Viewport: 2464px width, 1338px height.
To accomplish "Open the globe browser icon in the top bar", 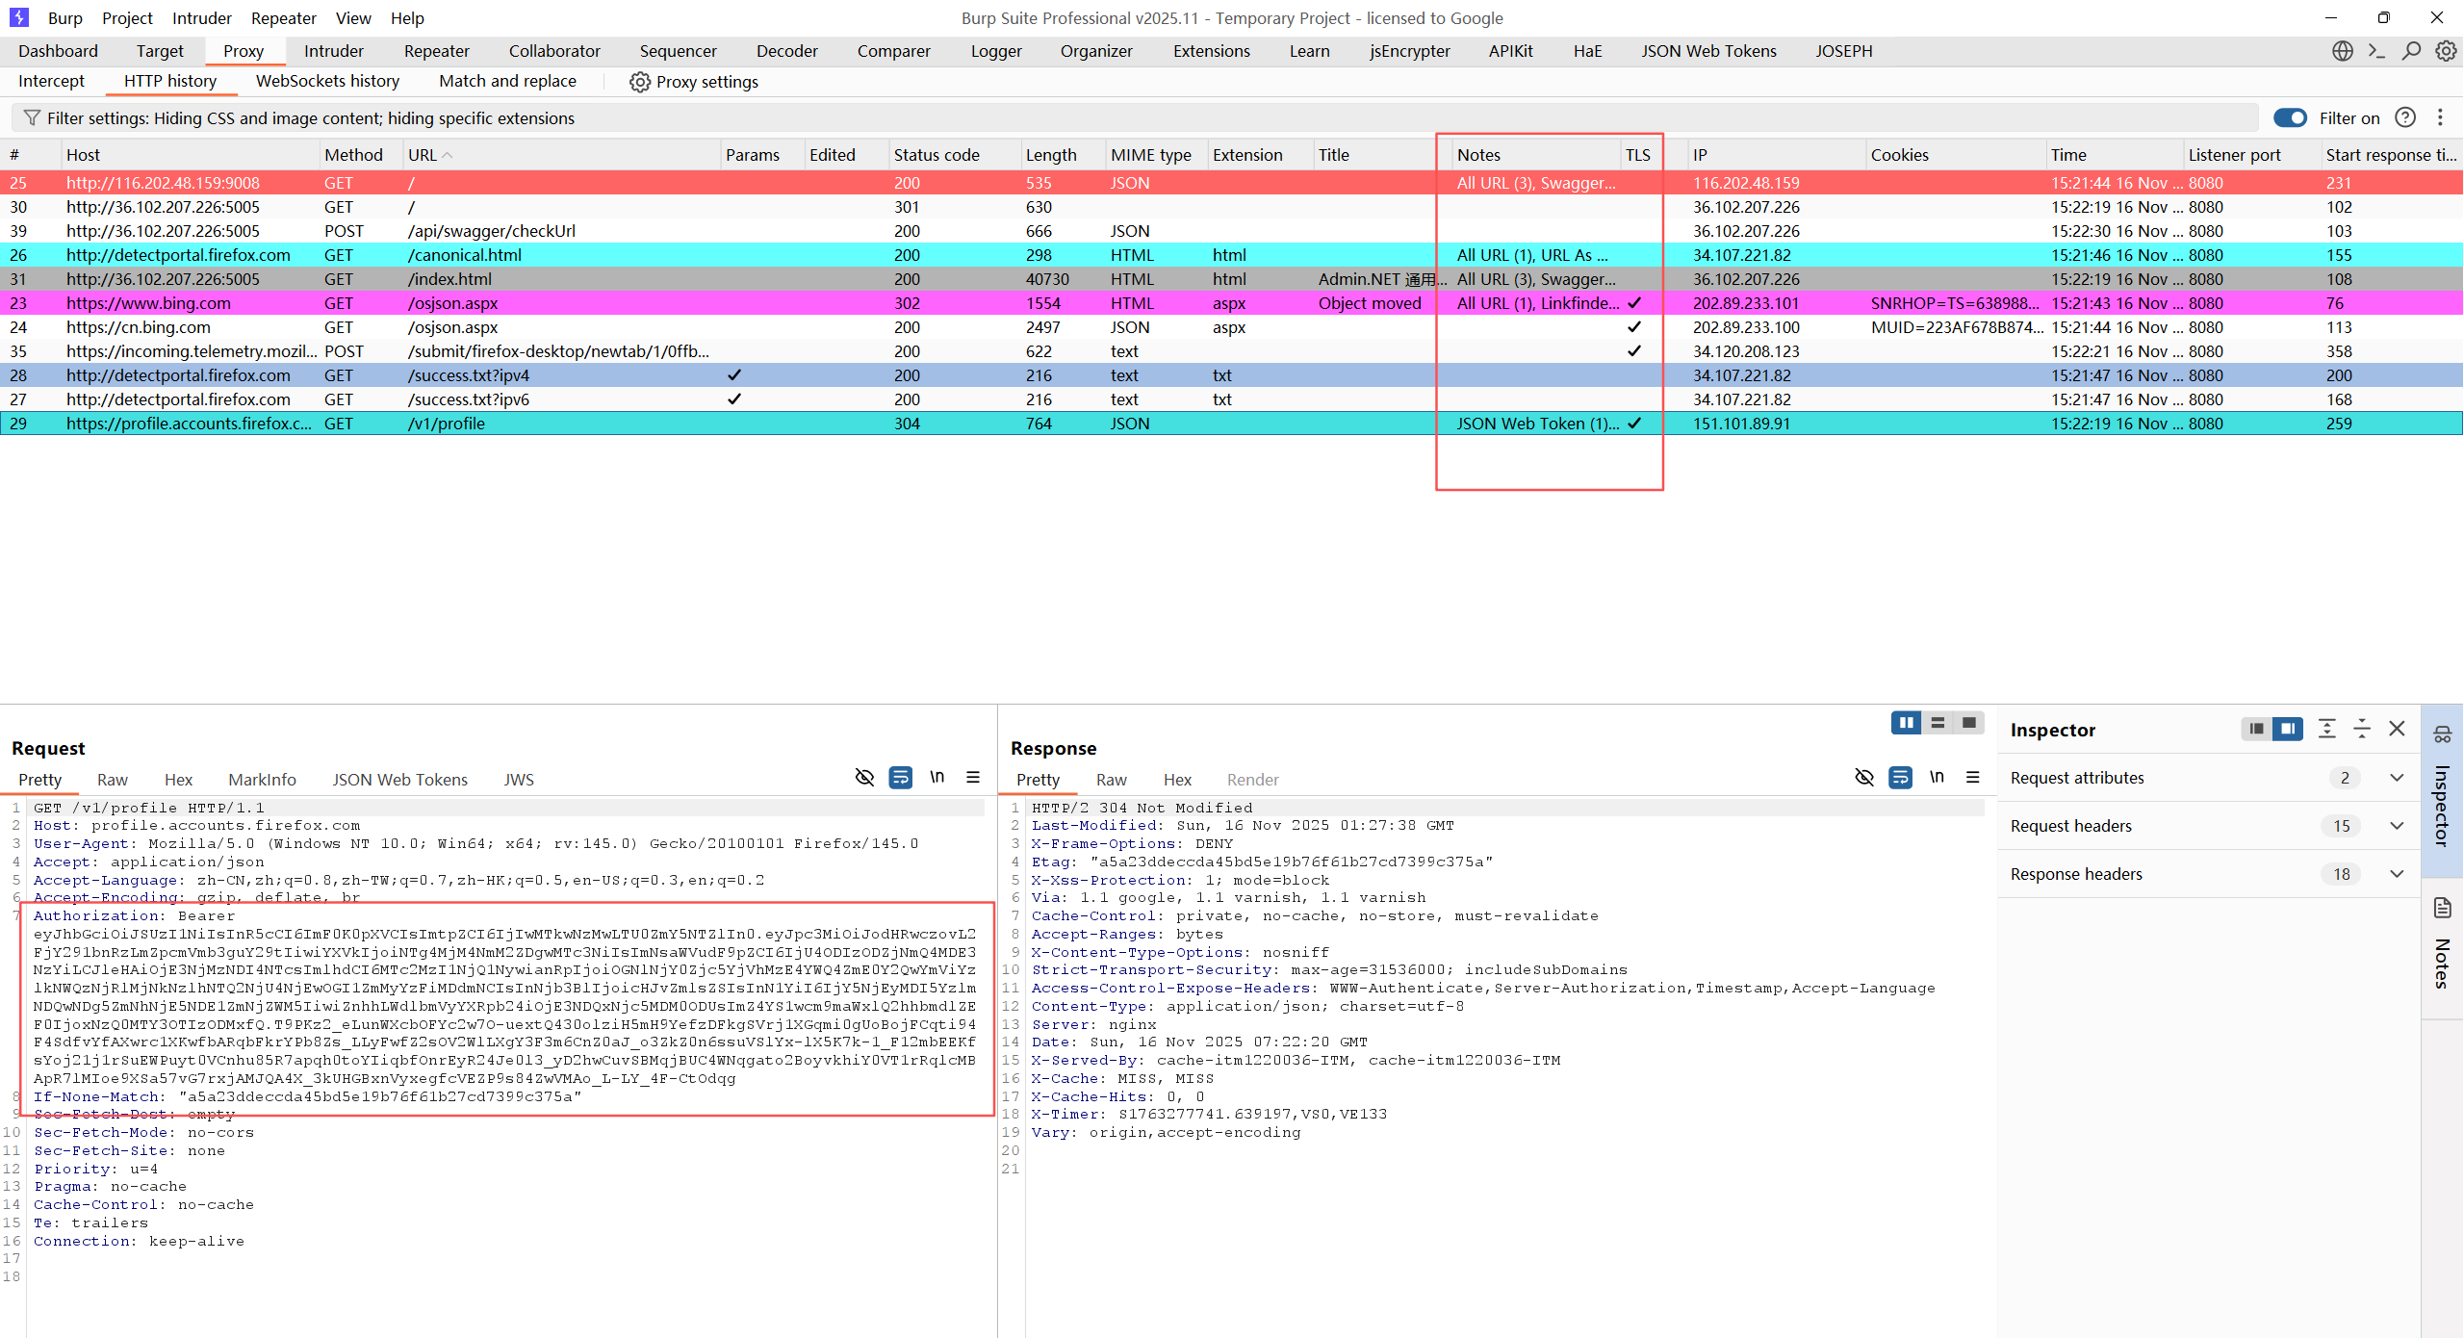I will pyautogui.click(x=2343, y=51).
